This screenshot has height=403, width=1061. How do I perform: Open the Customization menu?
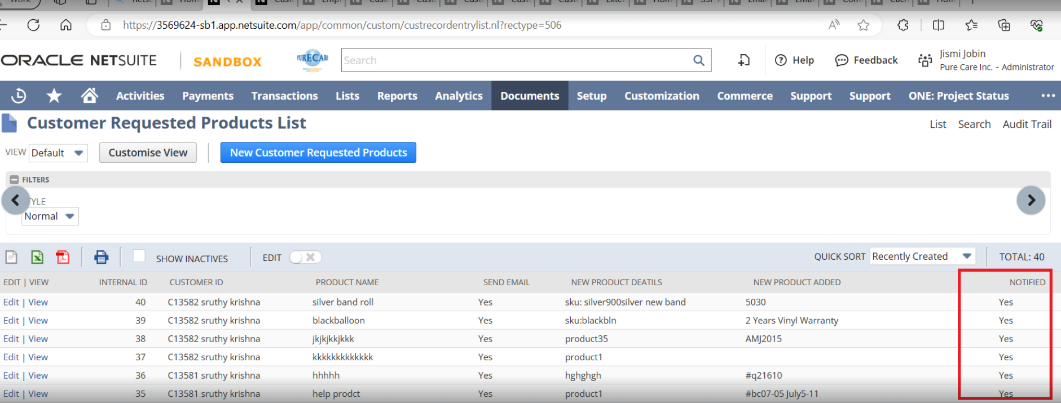tap(661, 96)
